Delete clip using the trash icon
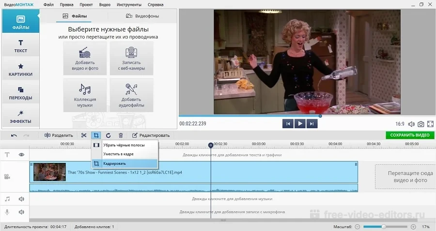436x231 pixels. (x=121, y=135)
